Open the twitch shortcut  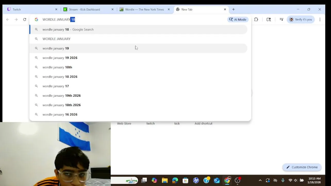point(151,123)
